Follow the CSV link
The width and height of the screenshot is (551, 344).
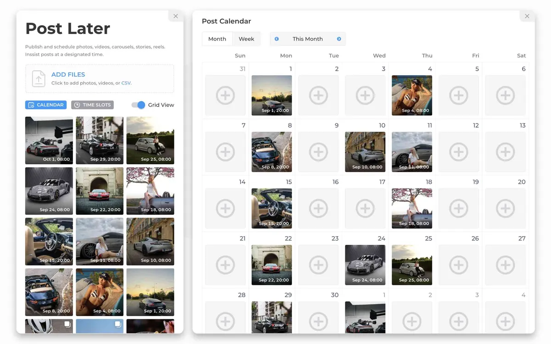126,83
